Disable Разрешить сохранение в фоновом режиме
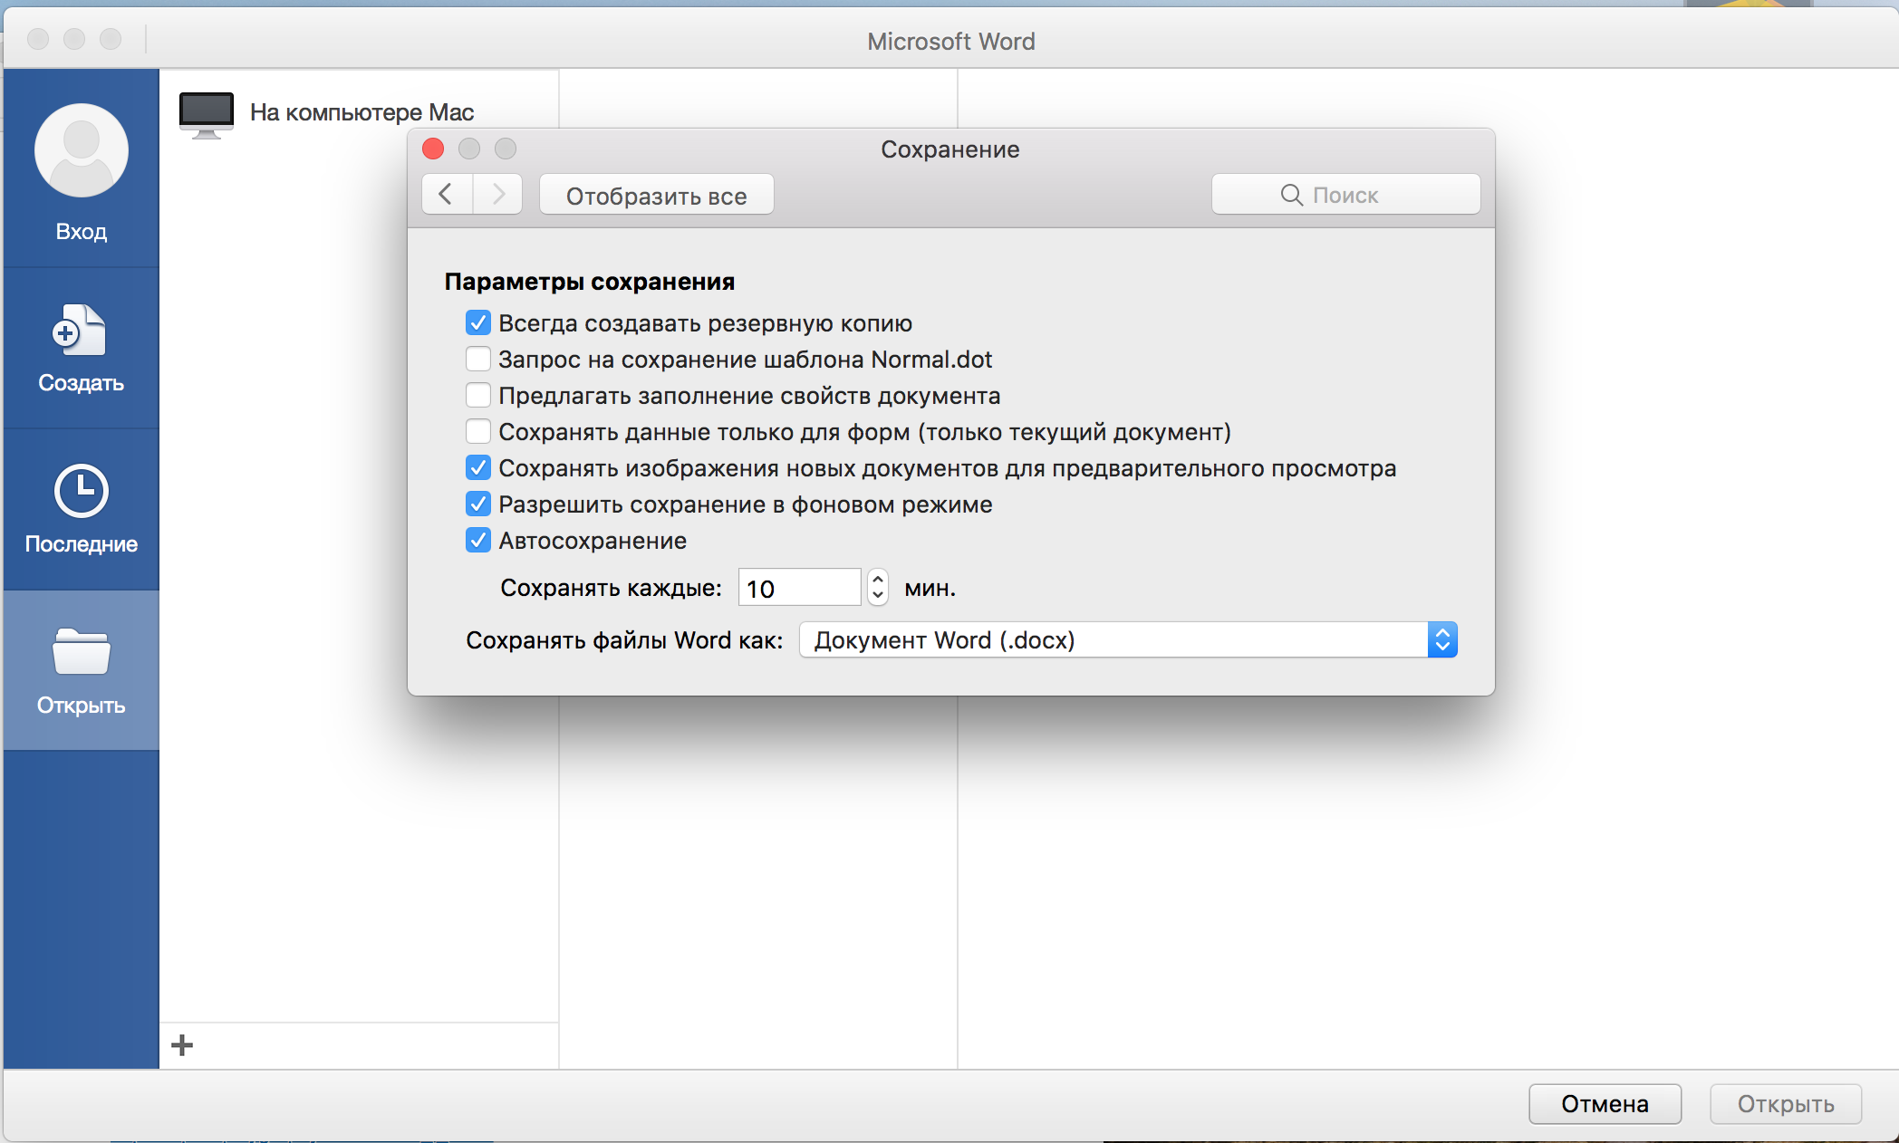Image resolution: width=1899 pixels, height=1143 pixels. click(478, 504)
